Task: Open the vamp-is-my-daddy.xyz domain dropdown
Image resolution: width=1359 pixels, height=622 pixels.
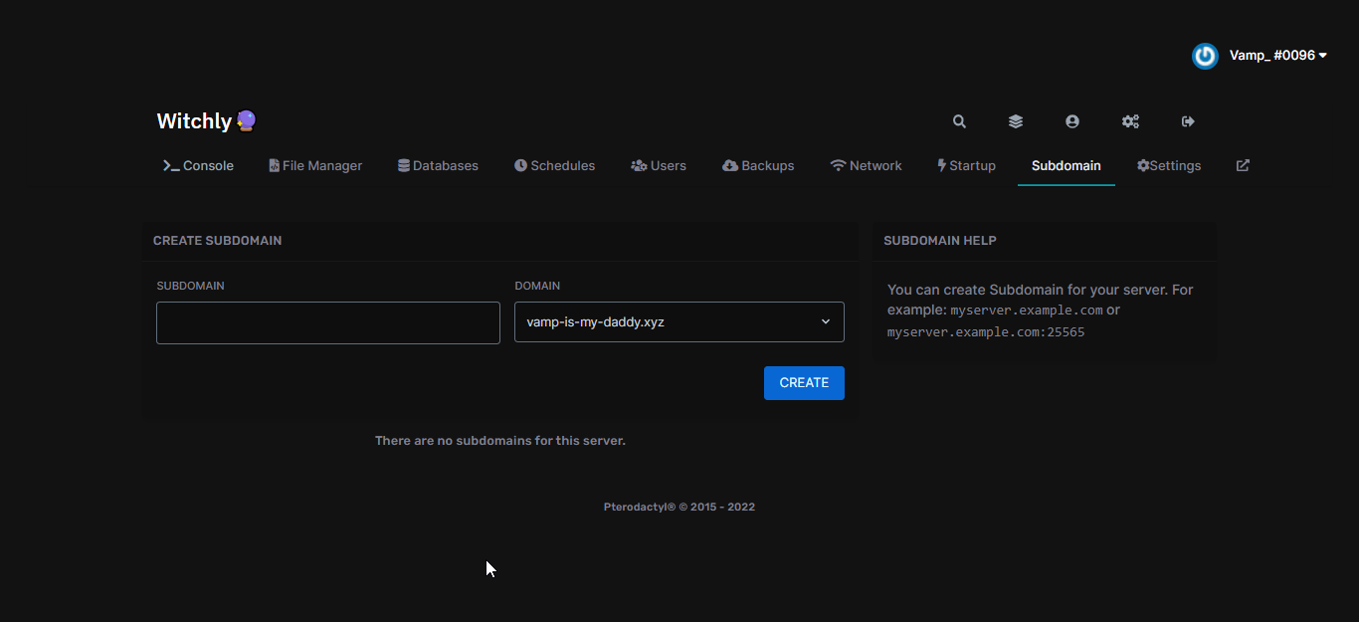Action: [x=679, y=321]
